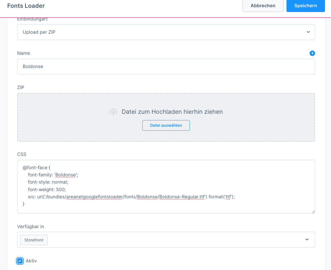Click the cloud upload icon in ZIP area
Viewport: 331px width, 270px height.
coord(113,112)
